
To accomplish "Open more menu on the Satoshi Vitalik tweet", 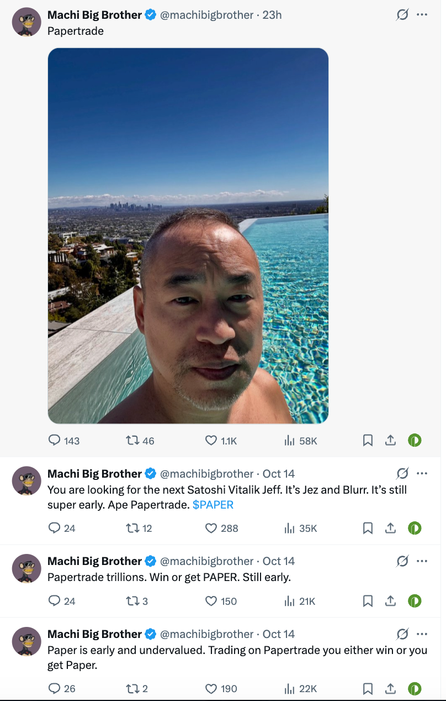I will coord(422,473).
